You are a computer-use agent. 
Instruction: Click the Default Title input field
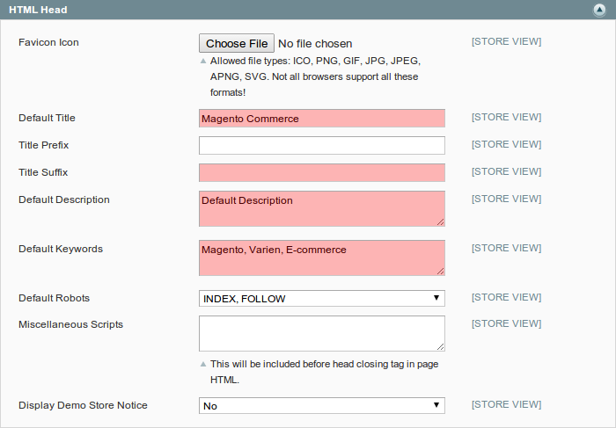[322, 119]
